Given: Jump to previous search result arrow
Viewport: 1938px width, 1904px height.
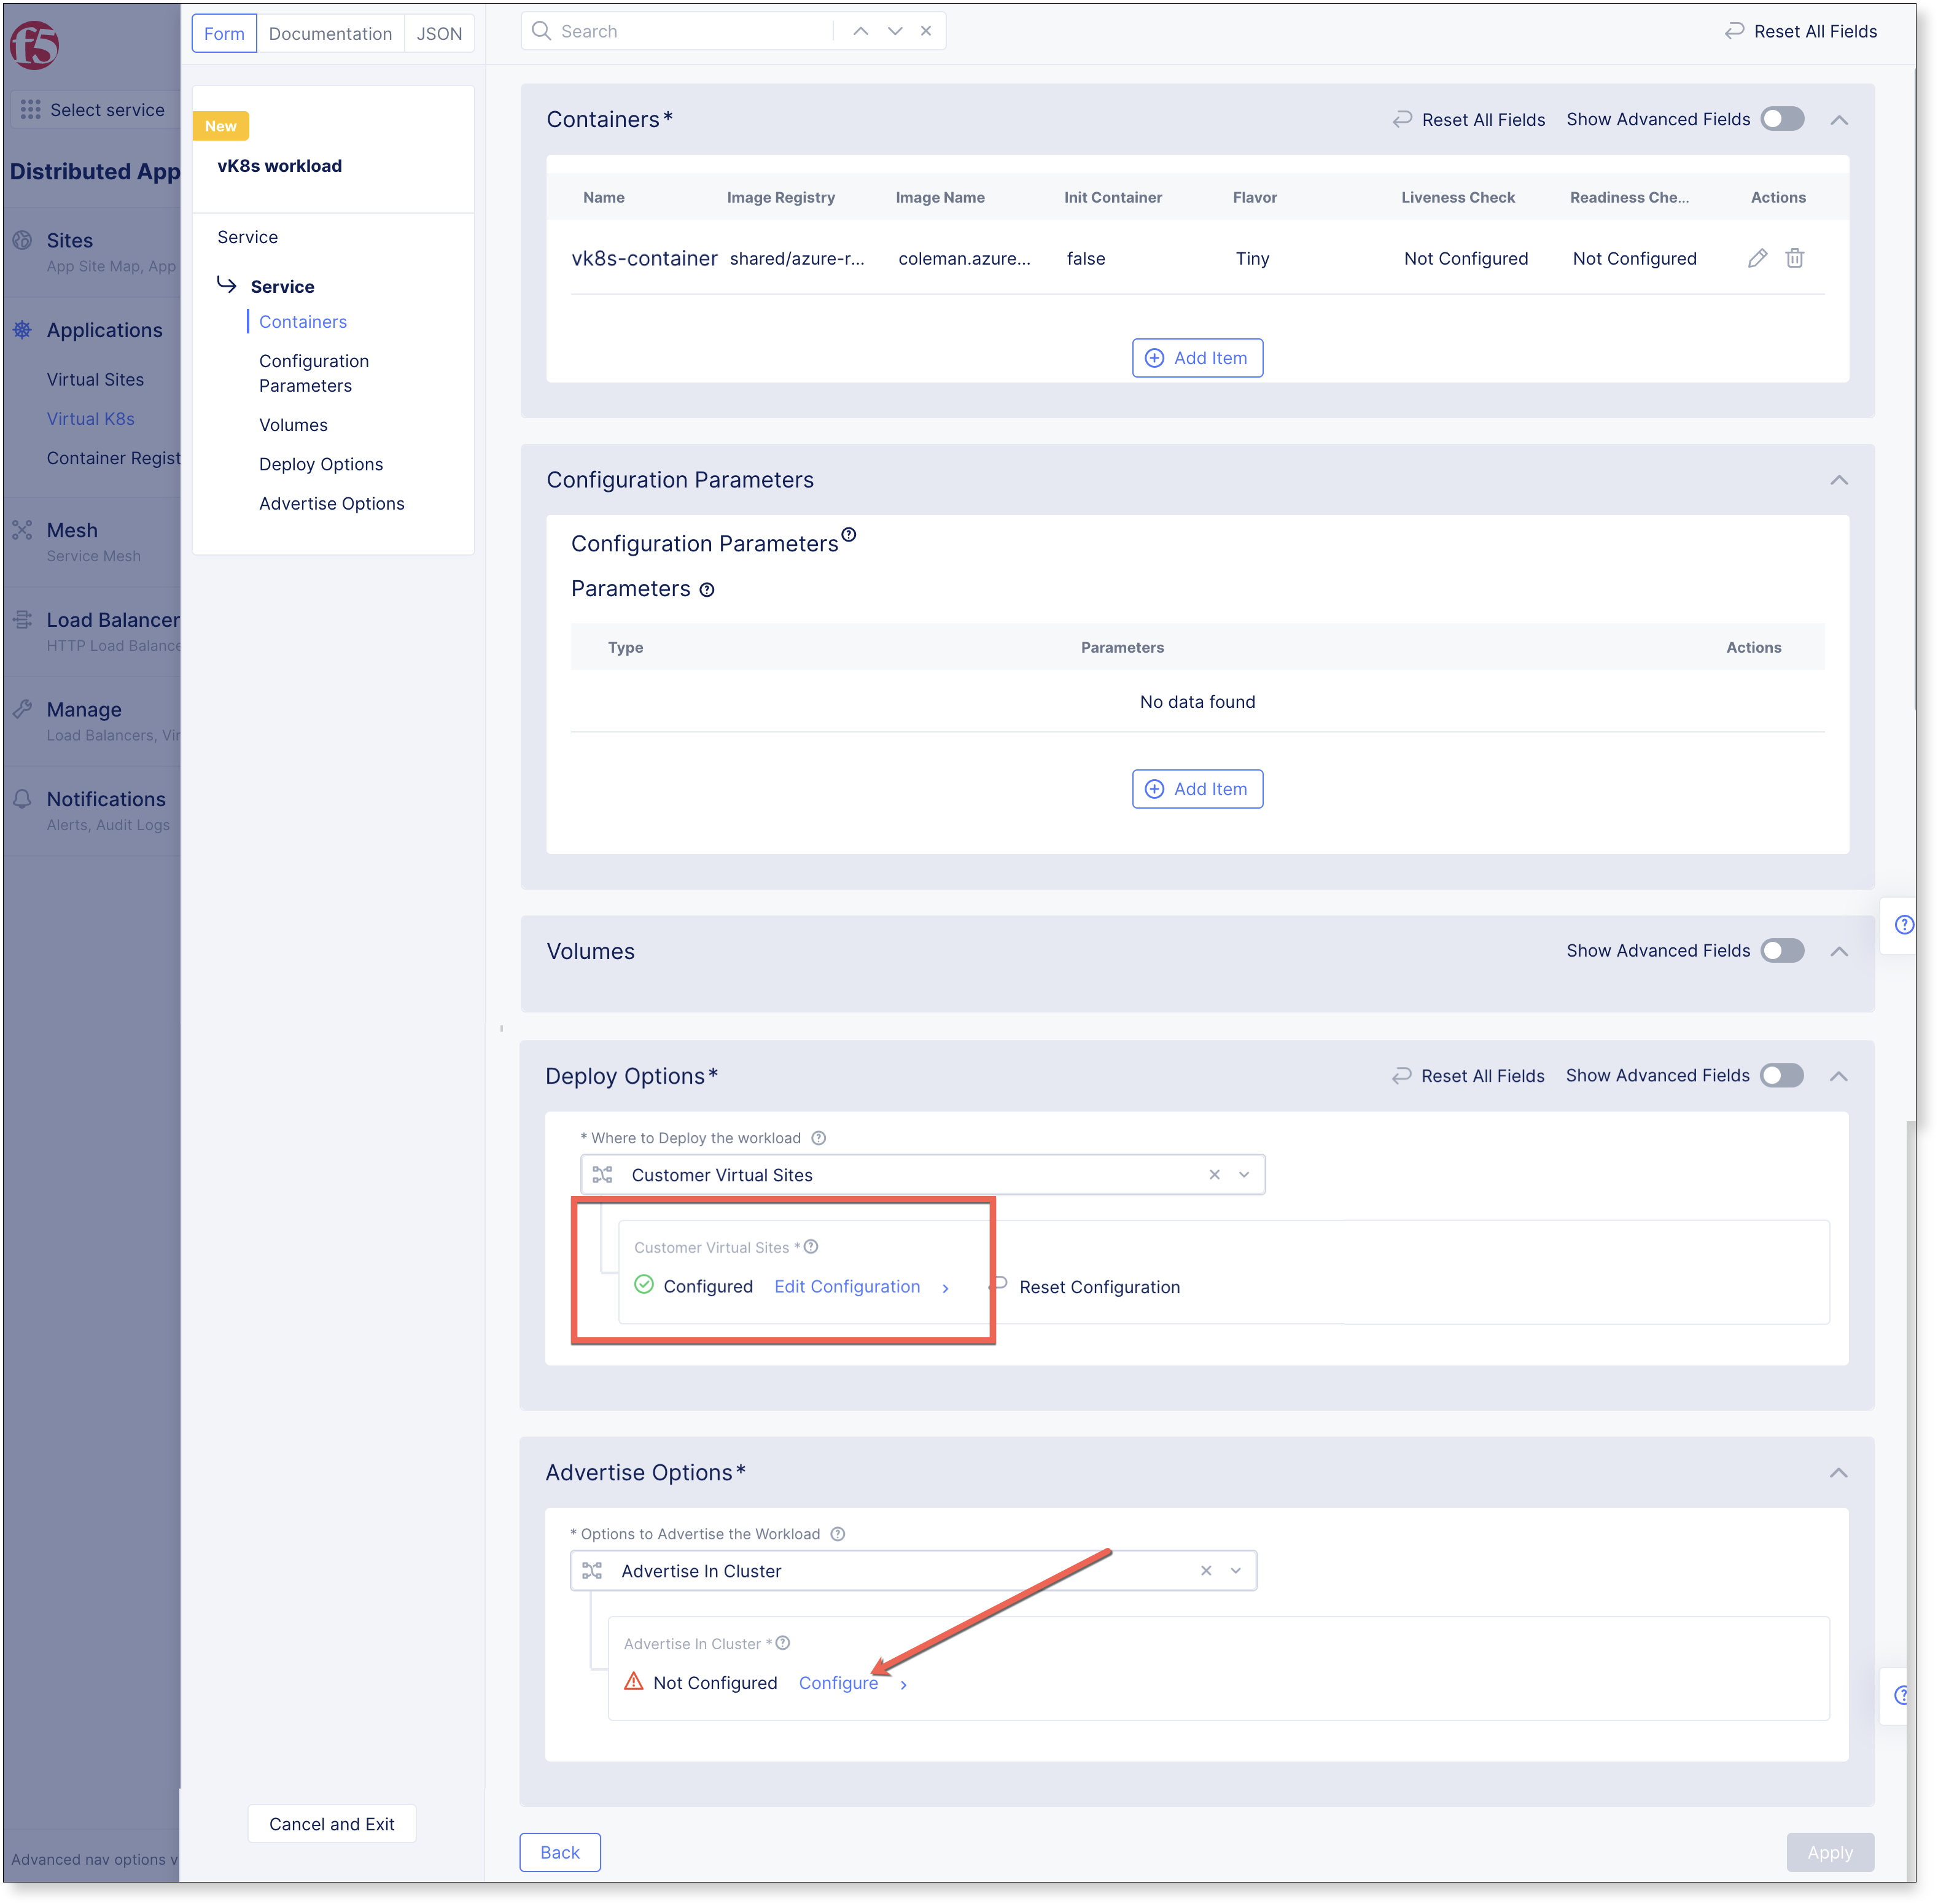Looking at the screenshot, I should coord(860,31).
